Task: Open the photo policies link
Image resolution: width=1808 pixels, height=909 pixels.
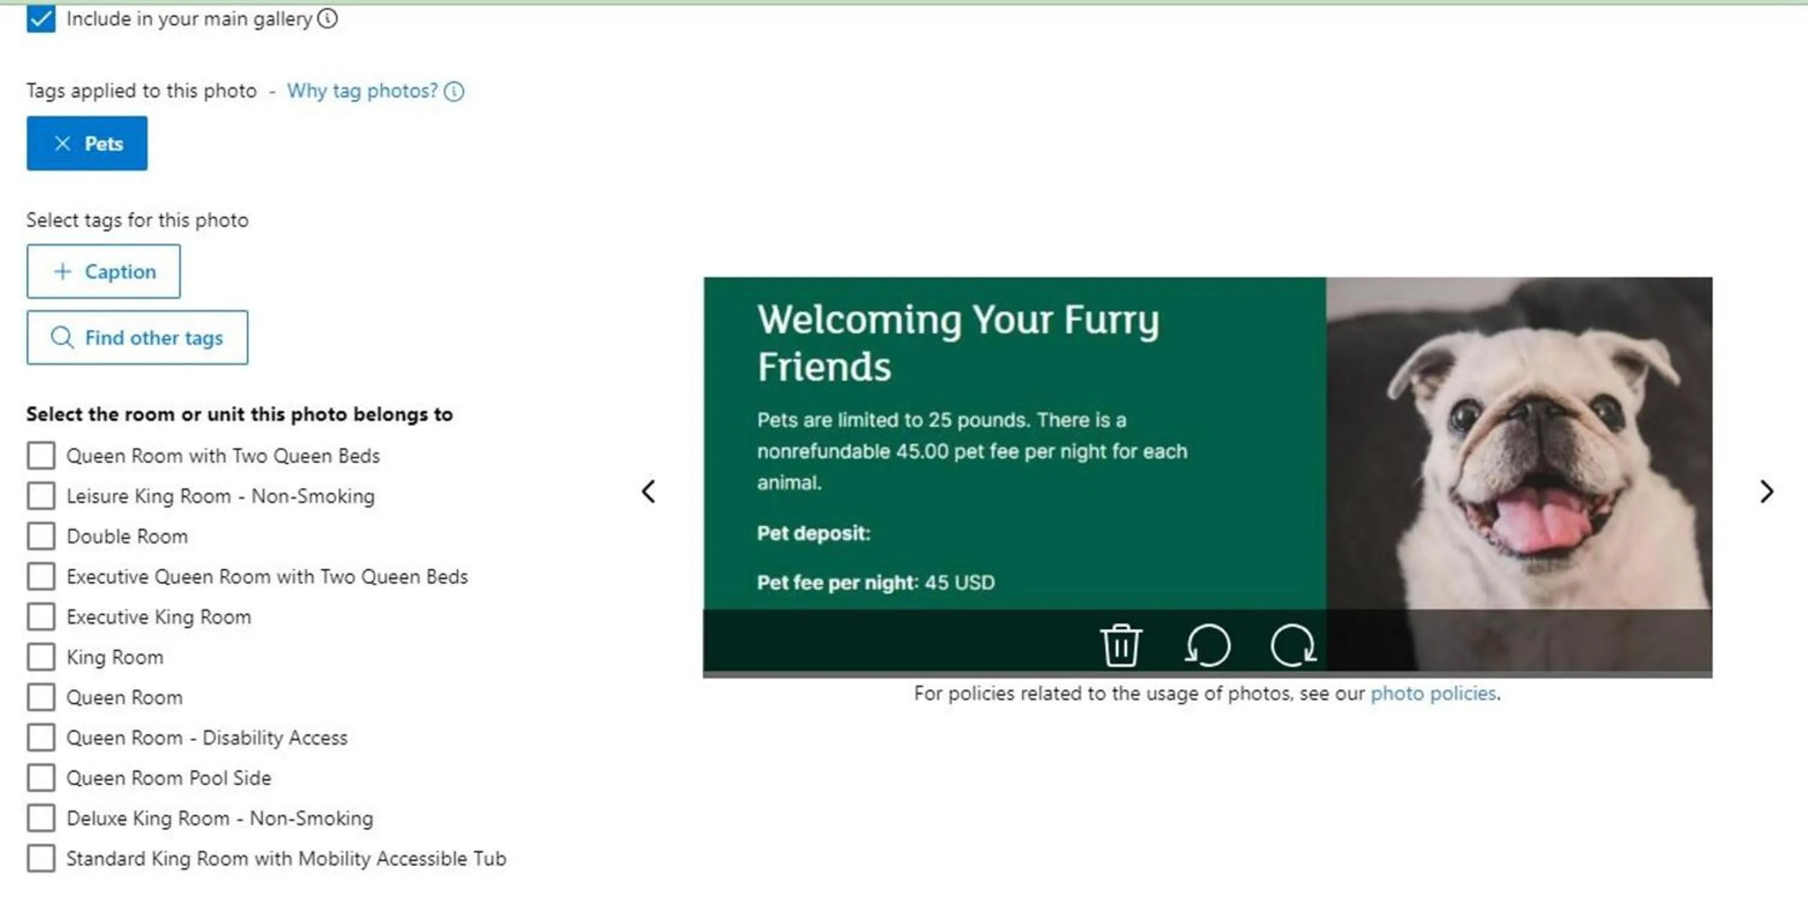Action: coord(1433,693)
